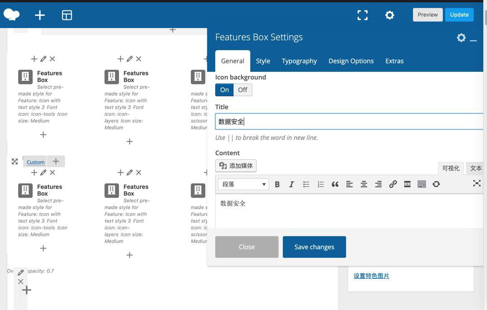Apply bold formatting in content editor
This screenshot has width=487, height=310.
(x=277, y=184)
